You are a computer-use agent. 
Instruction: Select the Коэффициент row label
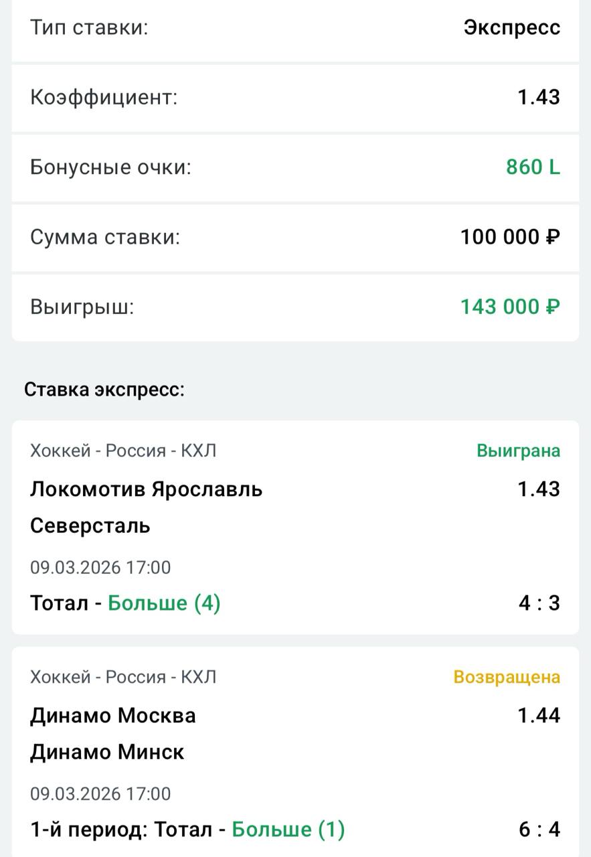coord(104,97)
